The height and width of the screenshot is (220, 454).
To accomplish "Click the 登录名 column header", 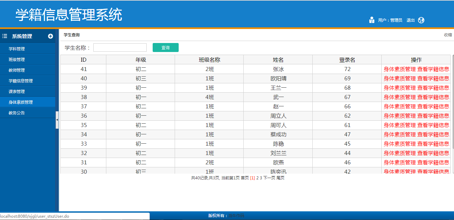I will pyautogui.click(x=347, y=60).
